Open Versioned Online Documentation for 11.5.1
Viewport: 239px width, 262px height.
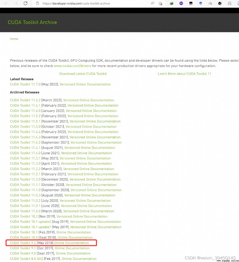pyautogui.click(x=95, y=121)
